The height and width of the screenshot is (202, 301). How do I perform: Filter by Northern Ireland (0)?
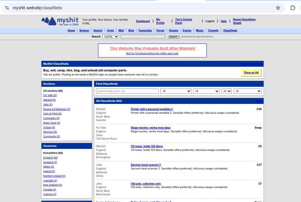click(54, 176)
